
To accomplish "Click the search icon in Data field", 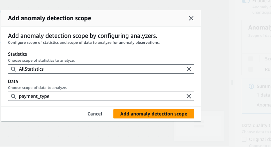I will coord(13,96).
